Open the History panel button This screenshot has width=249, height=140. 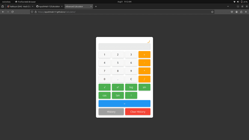[x=111, y=112]
